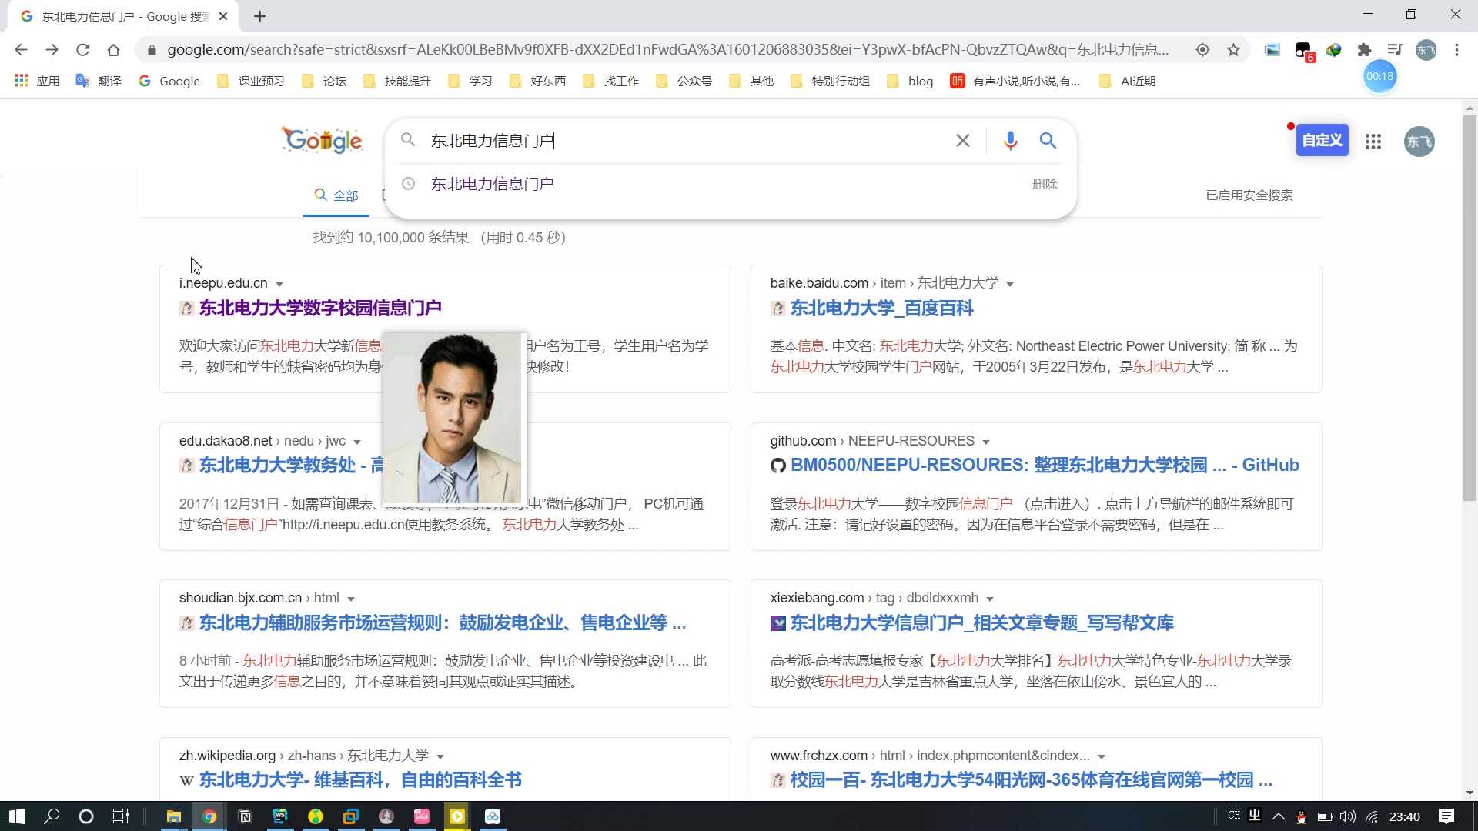This screenshot has width=1478, height=831.
Task: Submit search with the blue magnifier
Action: point(1048,141)
